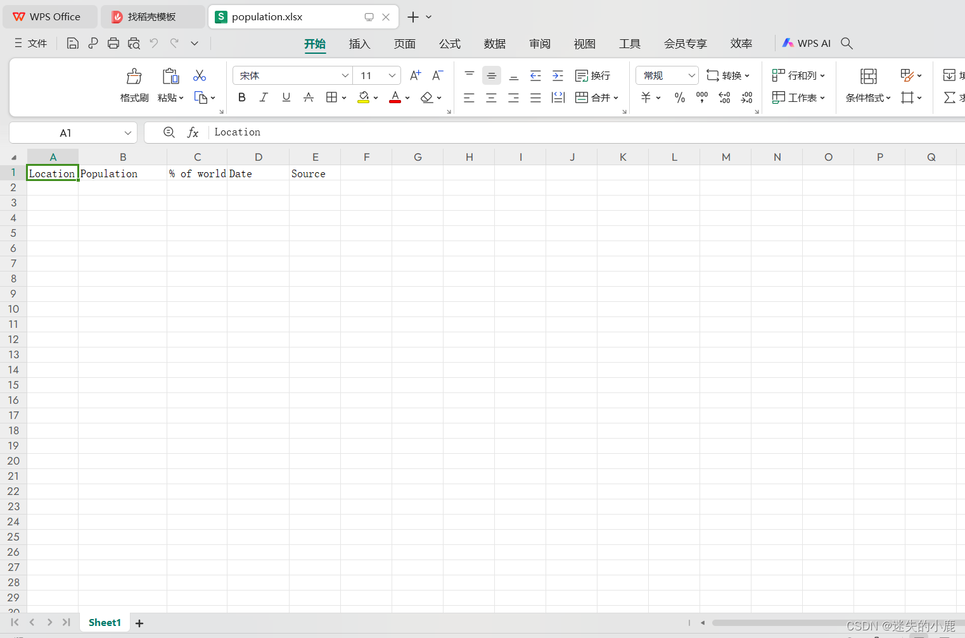965x638 pixels.
Task: Center text horizontally
Action: (491, 97)
